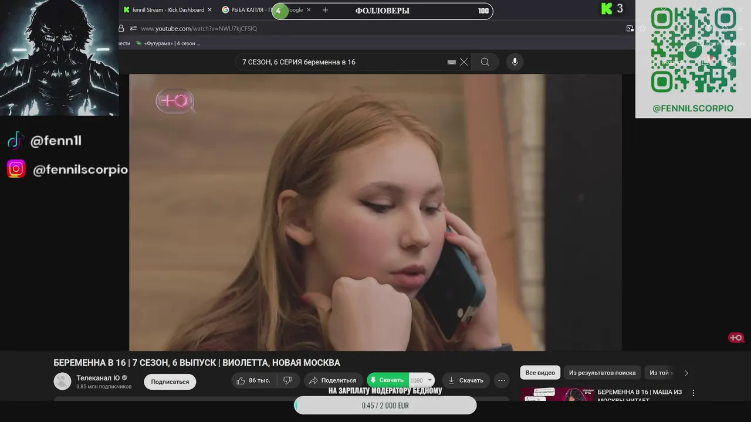
Task: Open the БЕРЕМЕННА В 16 Маша suggested video thumbnail
Action: [x=557, y=394]
